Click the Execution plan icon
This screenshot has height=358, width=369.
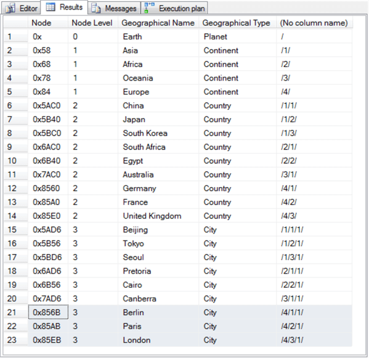(x=149, y=7)
